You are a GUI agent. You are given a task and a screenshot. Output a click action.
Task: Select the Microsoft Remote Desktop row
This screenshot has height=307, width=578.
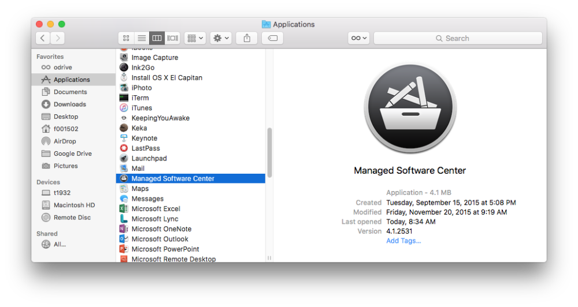[191, 259]
